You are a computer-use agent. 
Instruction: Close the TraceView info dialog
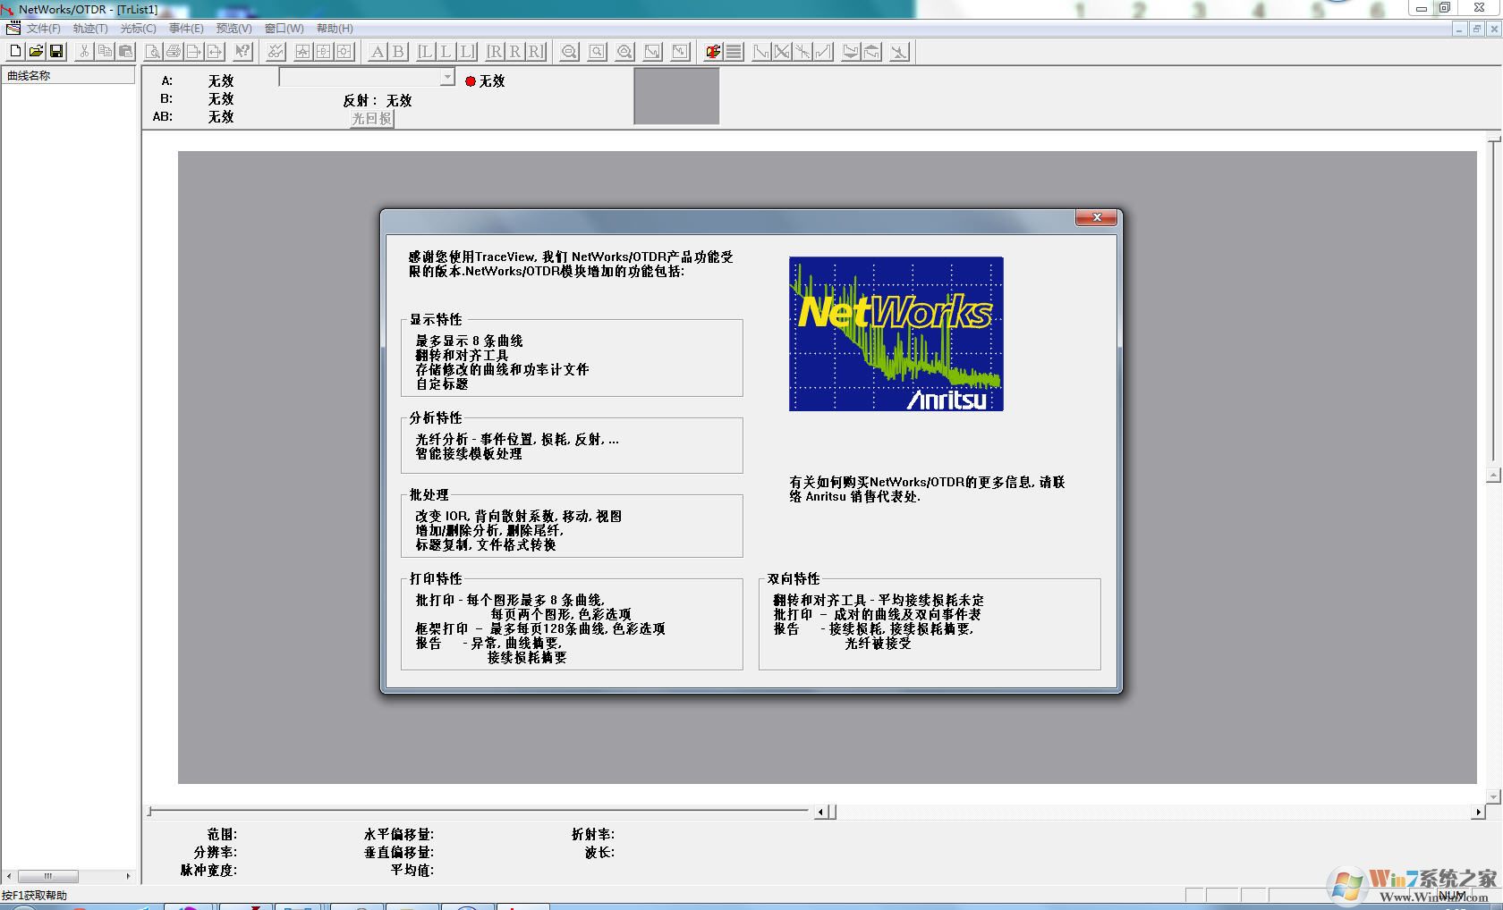coord(1096,218)
